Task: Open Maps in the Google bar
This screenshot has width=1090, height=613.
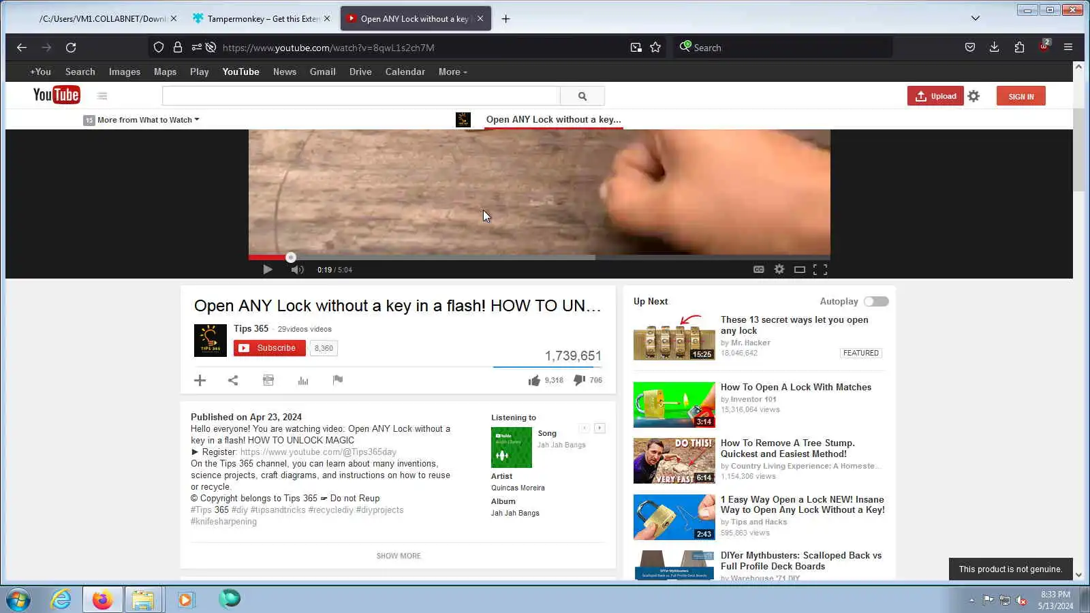Action: pyautogui.click(x=165, y=72)
